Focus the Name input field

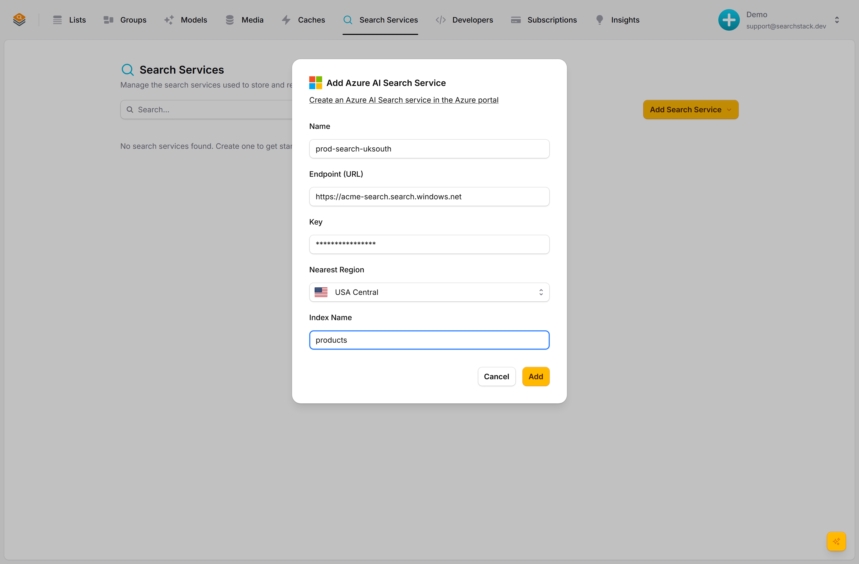429,149
